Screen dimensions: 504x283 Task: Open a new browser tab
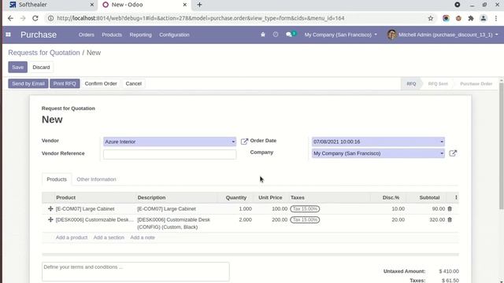pos(199,5)
